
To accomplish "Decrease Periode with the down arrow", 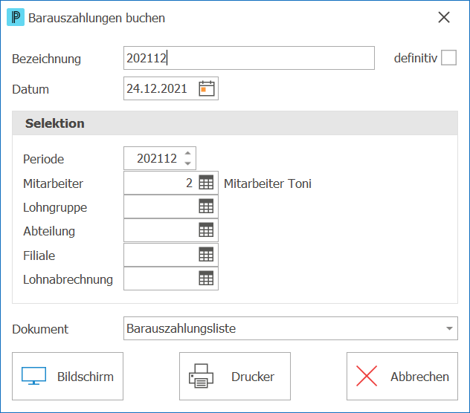I will click(x=187, y=163).
